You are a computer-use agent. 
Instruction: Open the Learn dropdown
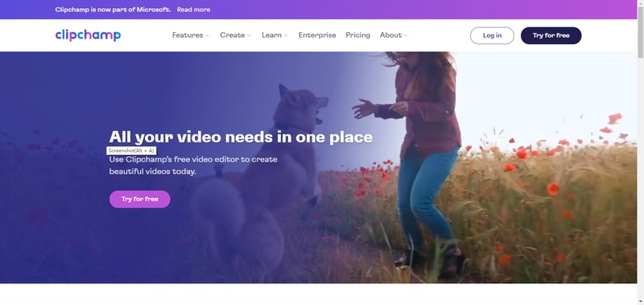pos(275,35)
